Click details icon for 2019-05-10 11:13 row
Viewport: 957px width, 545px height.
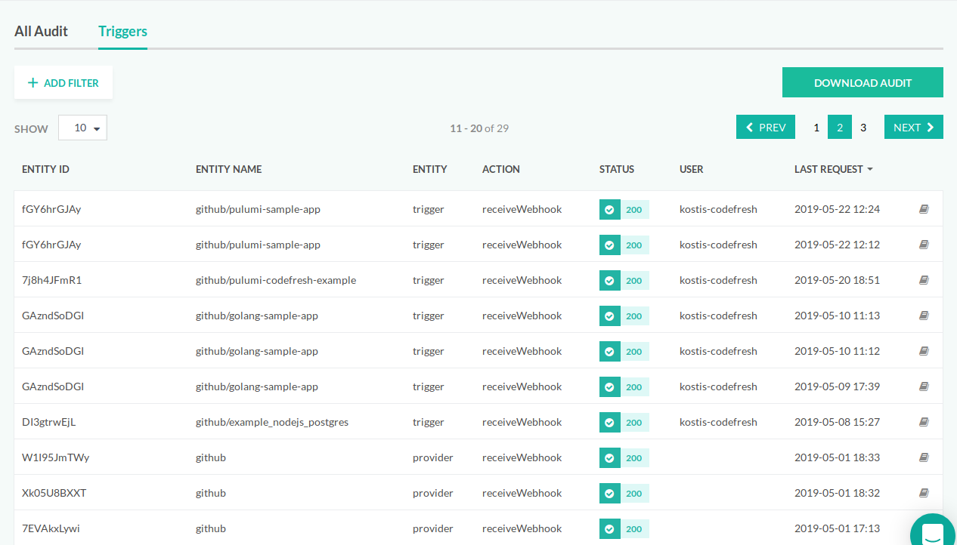[923, 316]
